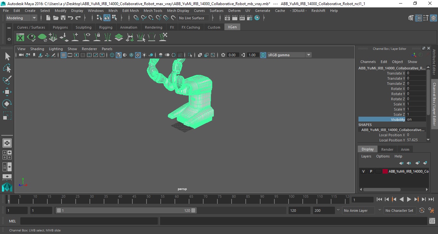Switch to the Polygons shelf tab

point(60,27)
